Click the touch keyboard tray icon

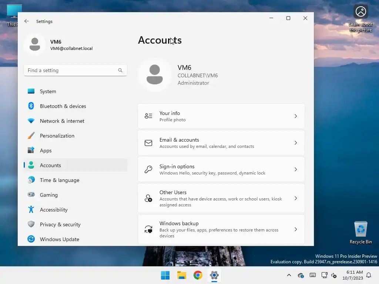click(x=312, y=275)
